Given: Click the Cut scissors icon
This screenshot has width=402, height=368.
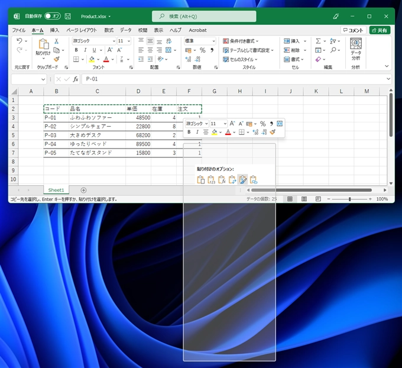Looking at the screenshot, I should pyautogui.click(x=56, y=41).
